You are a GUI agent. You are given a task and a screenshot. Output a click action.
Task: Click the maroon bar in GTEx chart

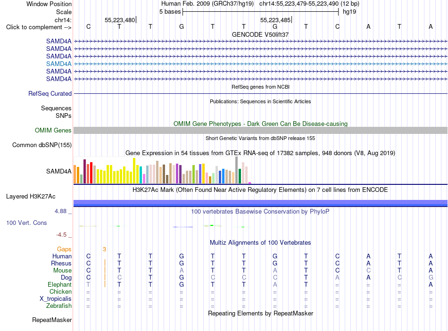pyautogui.click(x=84, y=171)
